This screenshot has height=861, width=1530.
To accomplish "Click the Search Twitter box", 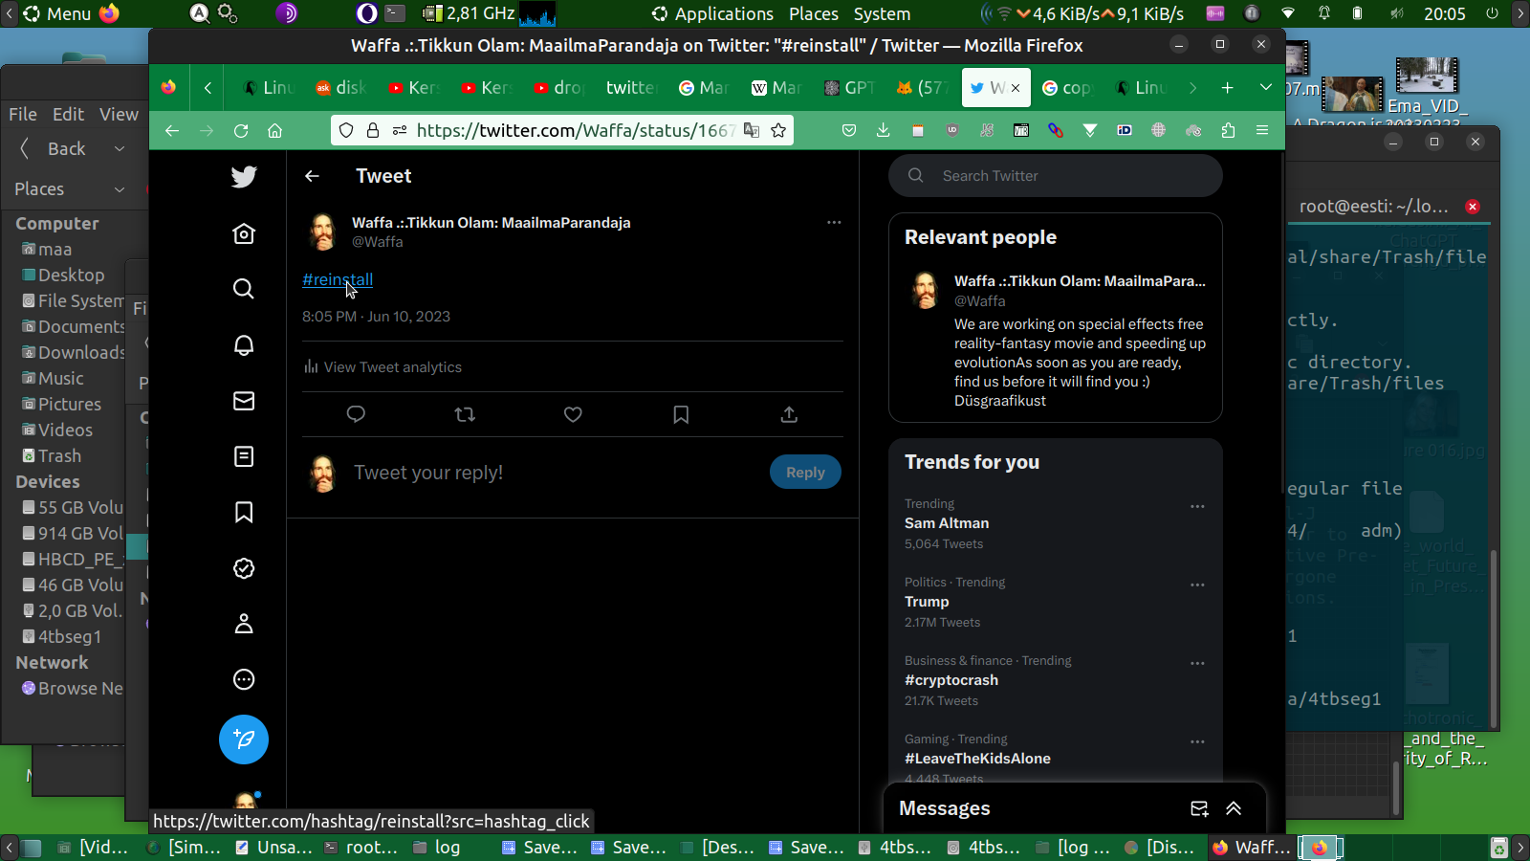I will tap(1056, 176).
